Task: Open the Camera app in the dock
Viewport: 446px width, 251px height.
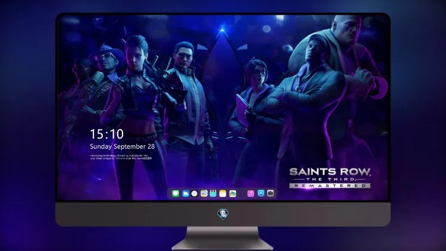Action: click(x=271, y=193)
